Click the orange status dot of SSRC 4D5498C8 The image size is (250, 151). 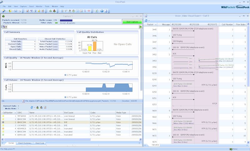3,128
